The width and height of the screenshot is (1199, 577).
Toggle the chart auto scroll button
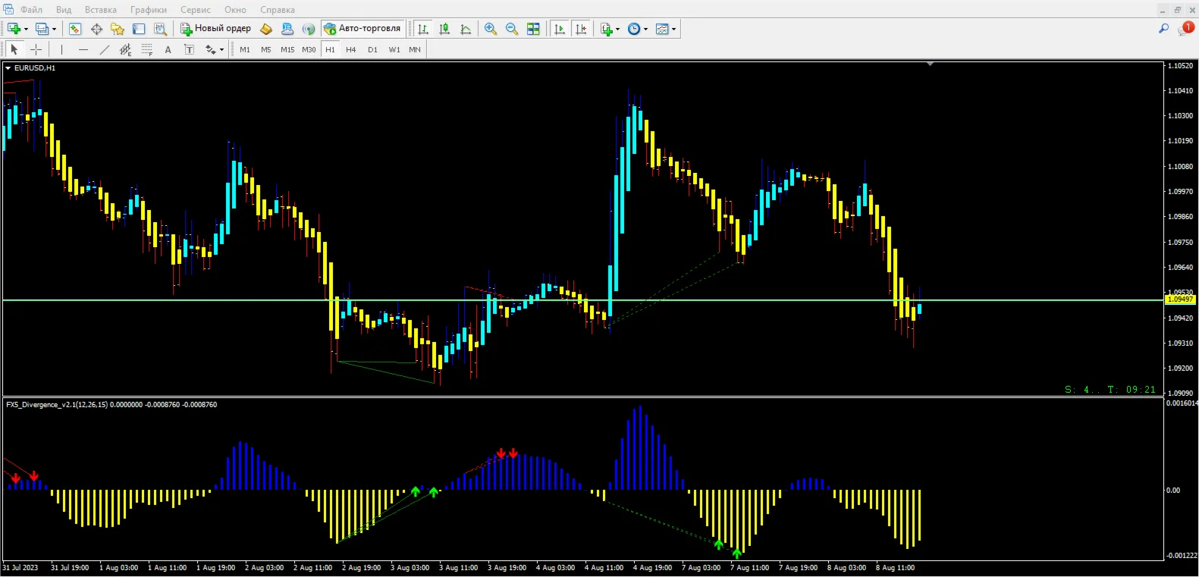pyautogui.click(x=560, y=29)
